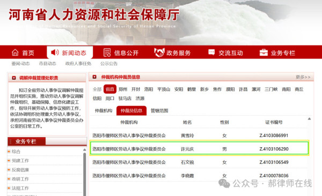Filter arbitrators by 信阳
The height and width of the screenshot is (196, 322).
tap(97, 99)
